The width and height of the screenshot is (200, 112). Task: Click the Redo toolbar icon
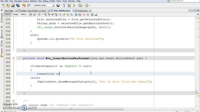pyautogui.click(x=29, y=6)
